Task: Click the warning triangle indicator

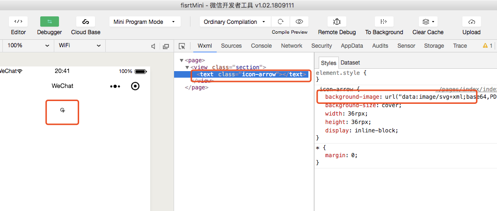Action: (x=485, y=46)
